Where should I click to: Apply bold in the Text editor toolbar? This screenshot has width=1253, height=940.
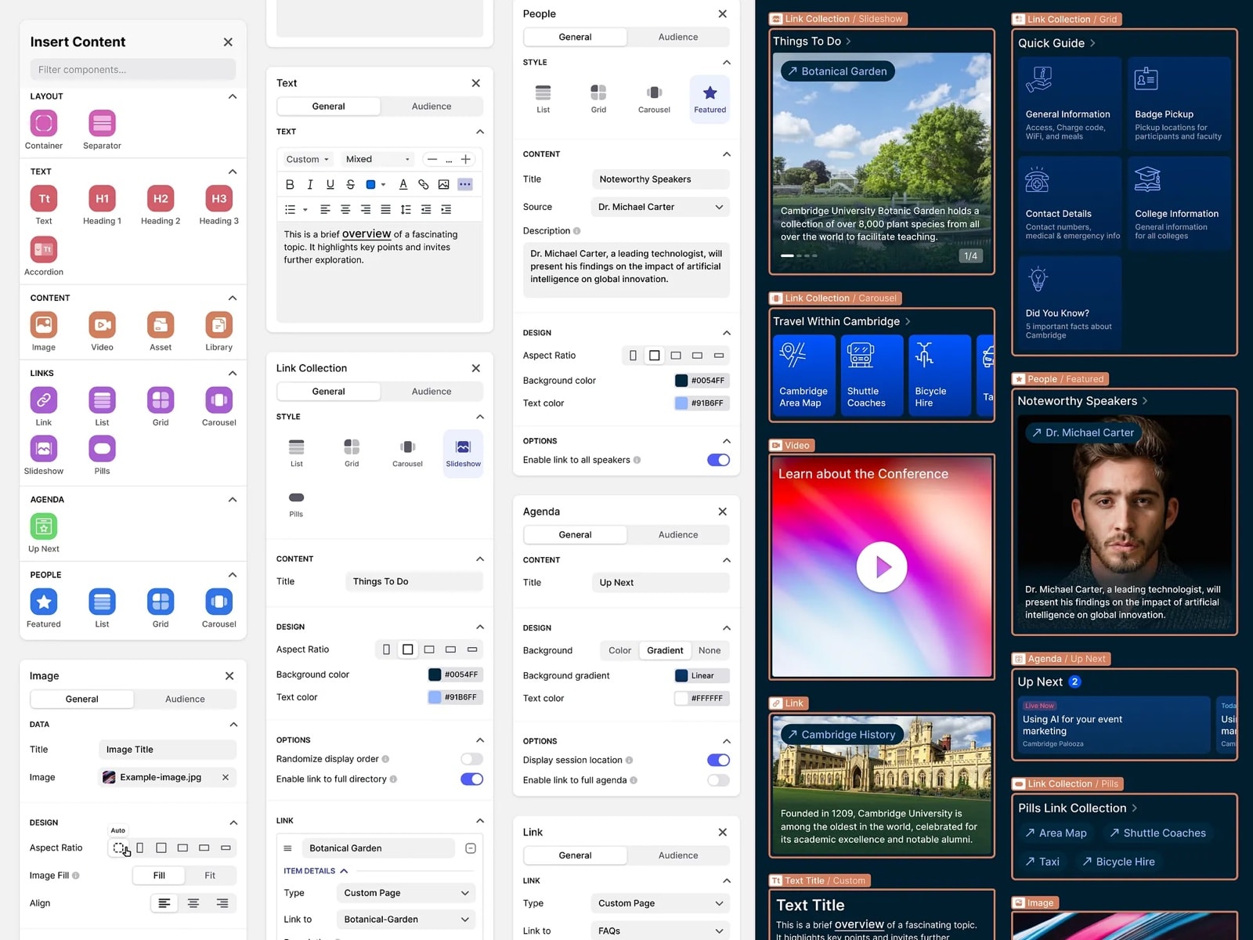click(290, 184)
